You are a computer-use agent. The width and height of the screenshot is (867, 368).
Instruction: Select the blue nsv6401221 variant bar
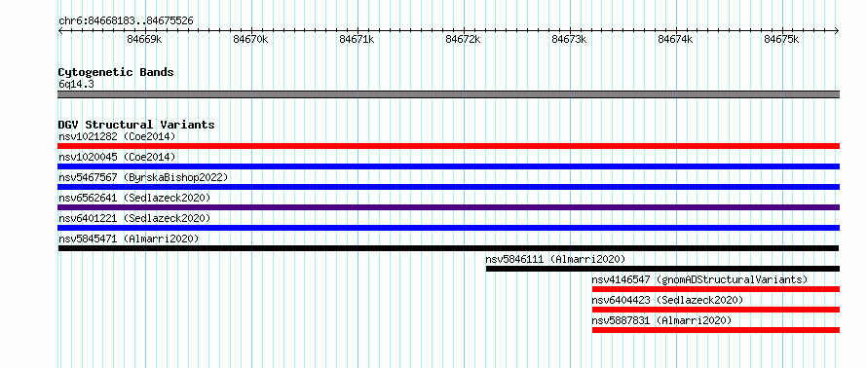448,228
